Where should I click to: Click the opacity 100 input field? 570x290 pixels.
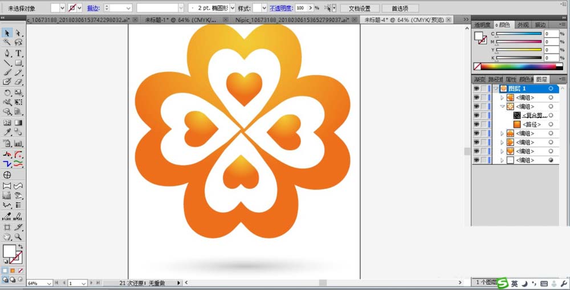(x=301, y=7)
